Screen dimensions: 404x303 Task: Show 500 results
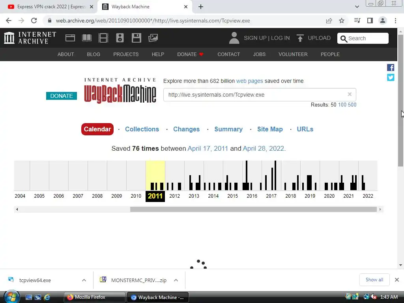click(352, 105)
